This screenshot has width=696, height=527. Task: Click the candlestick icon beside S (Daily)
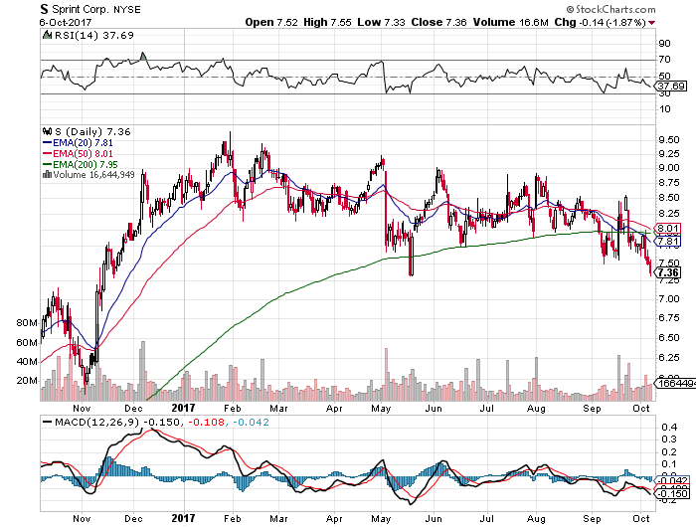tap(47, 131)
